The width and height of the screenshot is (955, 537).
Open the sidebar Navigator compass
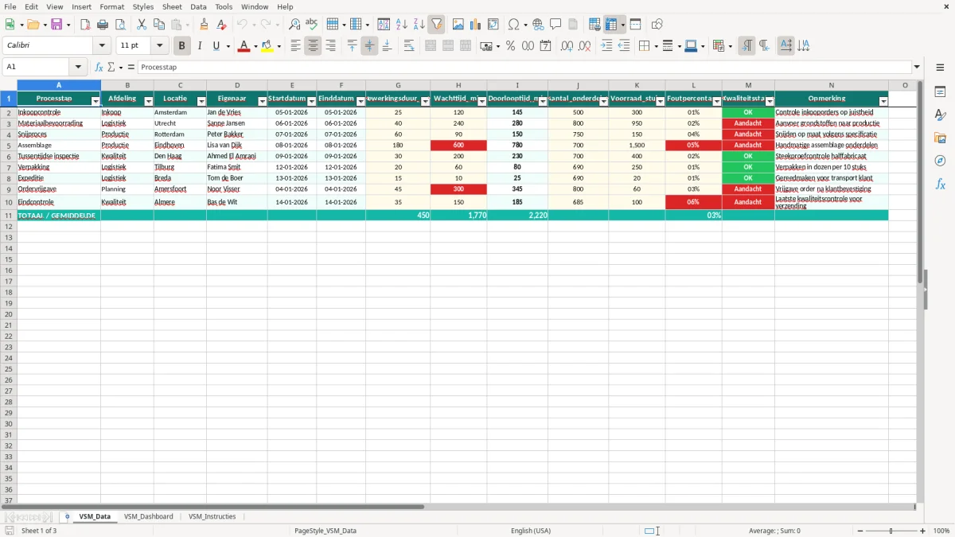(x=940, y=161)
